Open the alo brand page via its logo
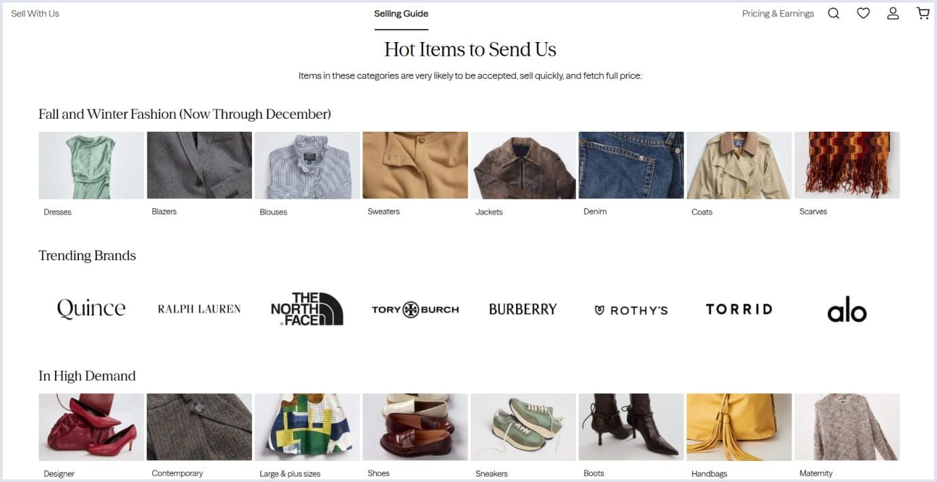The width and height of the screenshot is (937, 482). 847,309
